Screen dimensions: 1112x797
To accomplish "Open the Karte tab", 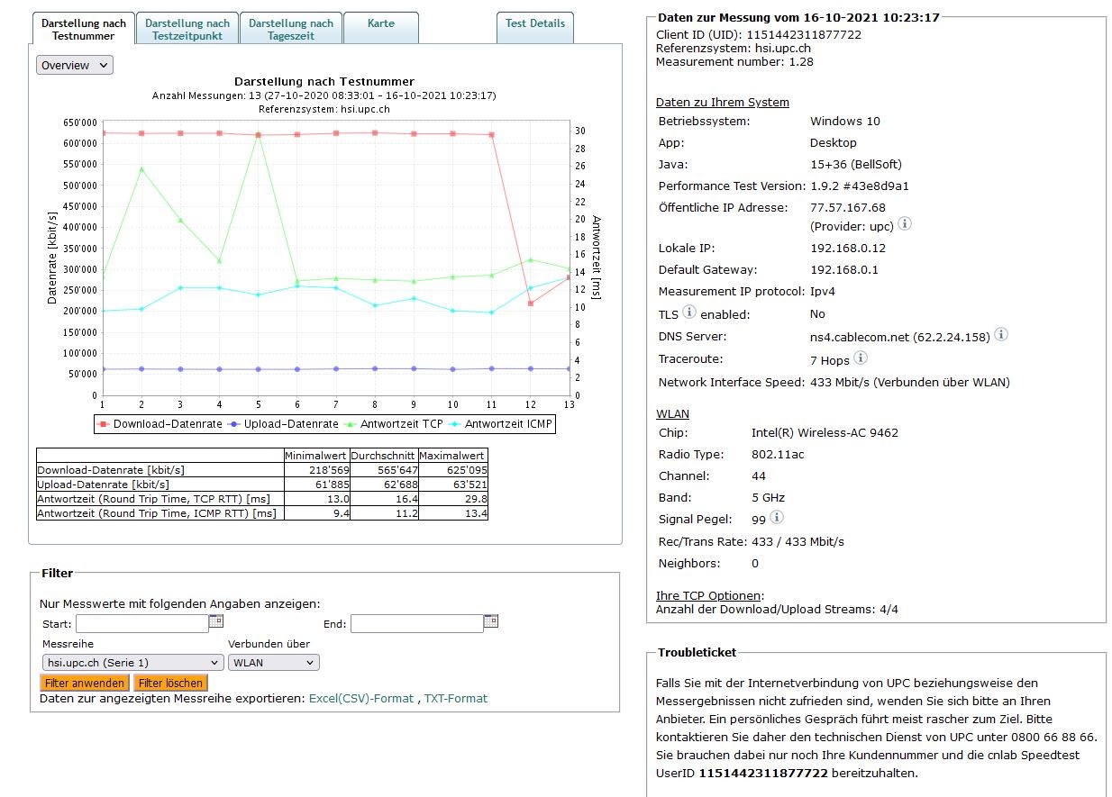I will (380, 23).
